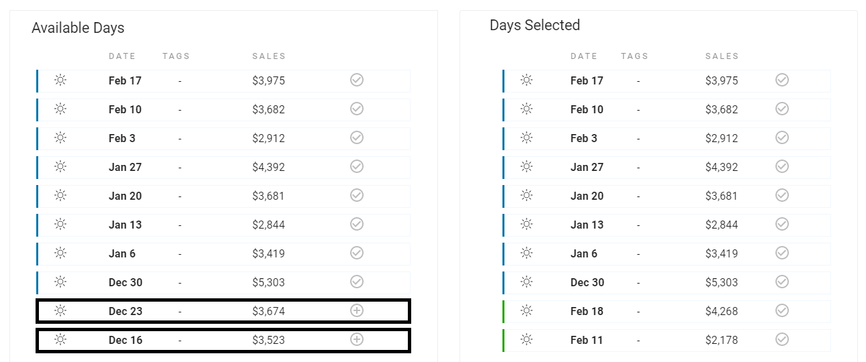Remove Feb 3 via checkmark in Days Selected
The height and width of the screenshot is (362, 866).
click(782, 137)
